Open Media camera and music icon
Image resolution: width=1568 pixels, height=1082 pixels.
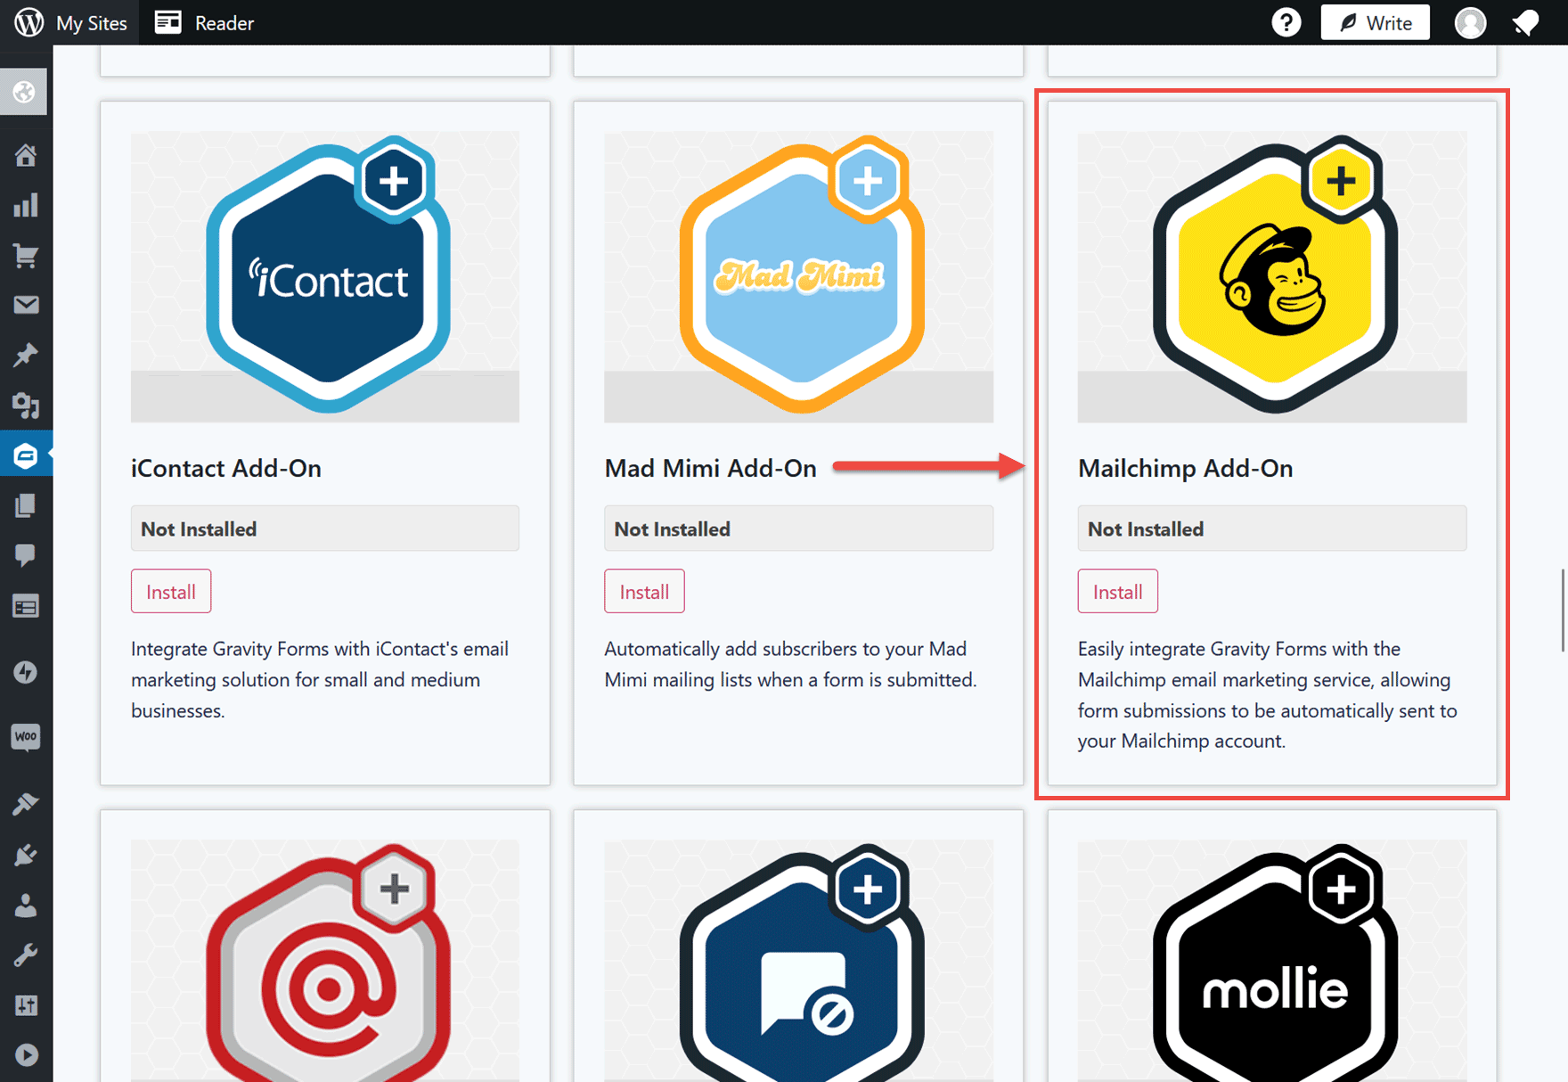tap(25, 406)
